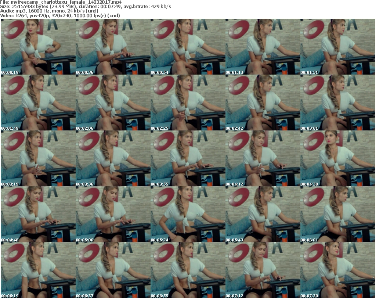Select thumbnail frame at 00:03:55

coord(188,158)
